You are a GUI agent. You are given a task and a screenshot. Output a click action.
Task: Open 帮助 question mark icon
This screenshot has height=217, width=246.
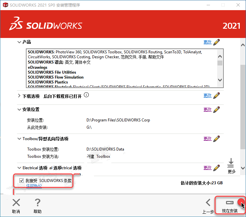pyautogui.click(x=38, y=202)
